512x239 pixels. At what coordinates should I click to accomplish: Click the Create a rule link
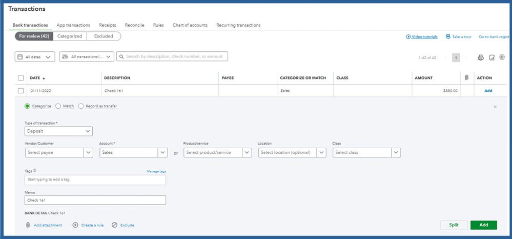92,225
